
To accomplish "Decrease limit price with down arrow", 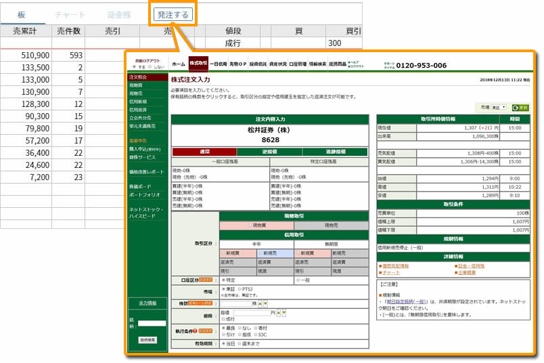I will [x=284, y=313].
